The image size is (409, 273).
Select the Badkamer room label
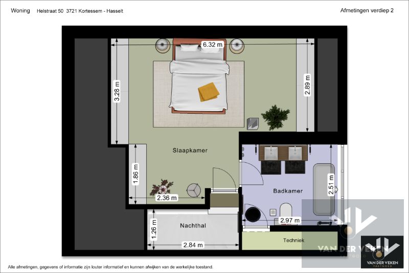288,191
